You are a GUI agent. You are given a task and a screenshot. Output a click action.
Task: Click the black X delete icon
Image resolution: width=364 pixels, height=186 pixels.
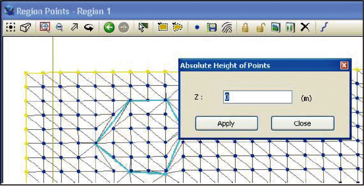point(305,28)
